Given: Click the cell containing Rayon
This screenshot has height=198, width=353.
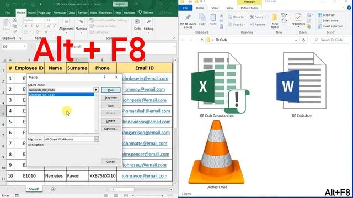Looking at the screenshot, I should [77, 176].
